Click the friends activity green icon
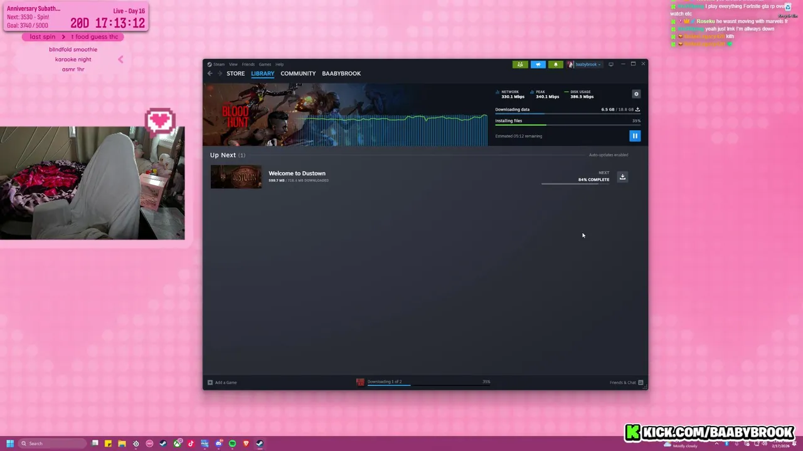Screen dimensions: 803x451 520,64
